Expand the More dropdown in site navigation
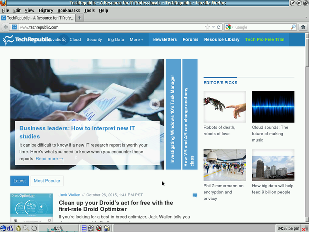309x232 pixels. click(x=136, y=39)
